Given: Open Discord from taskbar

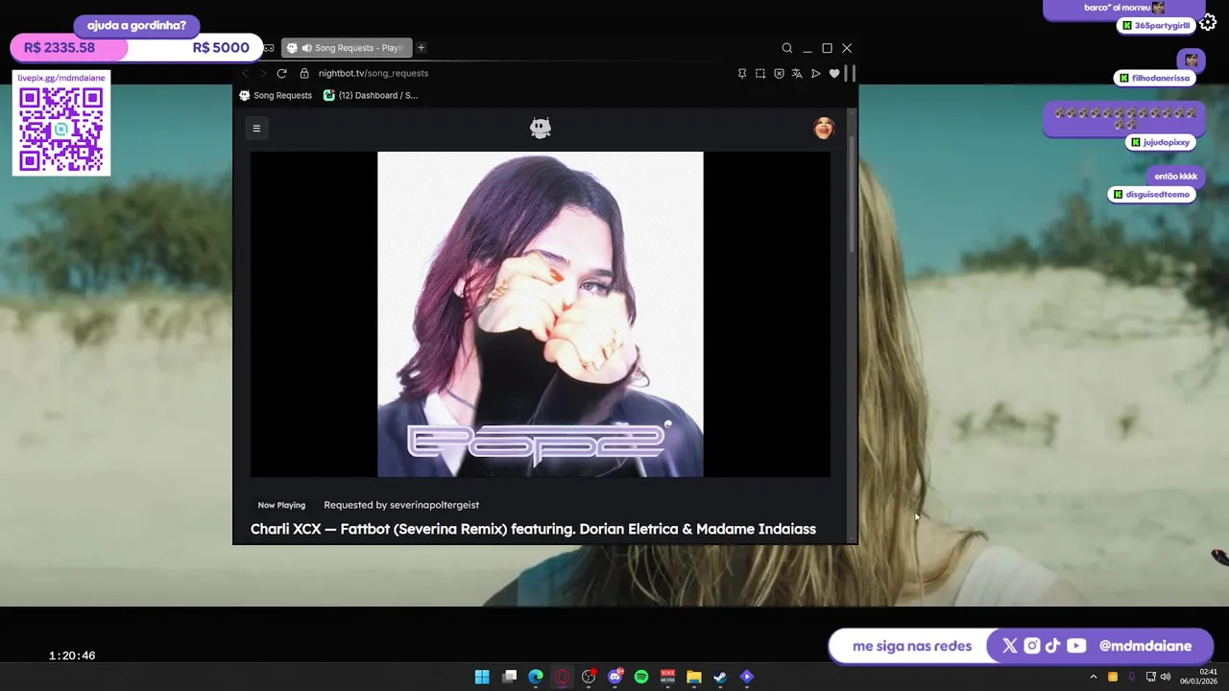Looking at the screenshot, I should pyautogui.click(x=615, y=677).
